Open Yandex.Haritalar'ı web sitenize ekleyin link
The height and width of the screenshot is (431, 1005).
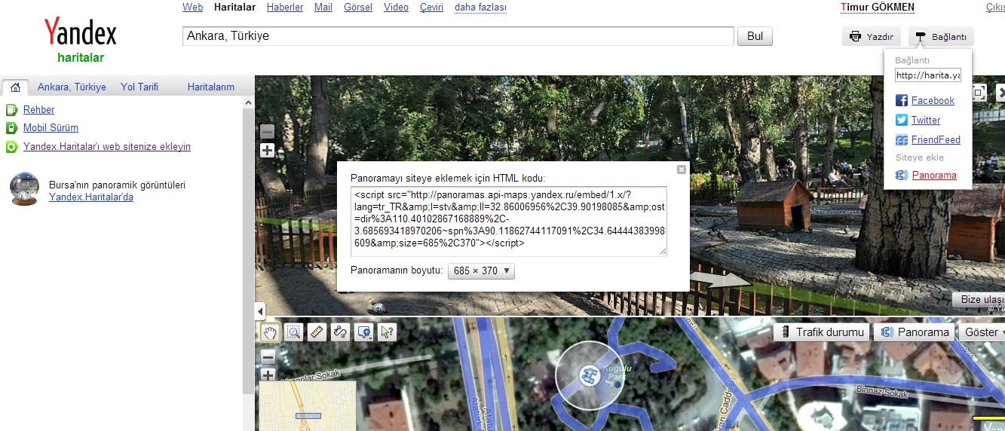click(x=107, y=146)
